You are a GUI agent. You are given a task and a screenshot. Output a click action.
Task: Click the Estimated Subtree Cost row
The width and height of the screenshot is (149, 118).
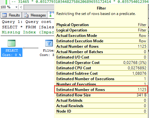tap(101, 73)
